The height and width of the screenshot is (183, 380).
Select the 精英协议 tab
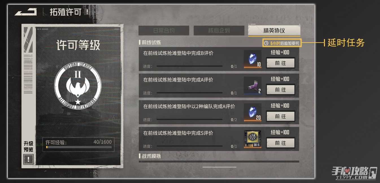coord(274,31)
